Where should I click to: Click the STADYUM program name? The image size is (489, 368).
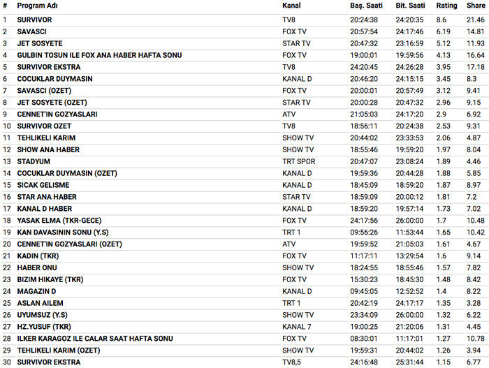coord(33,161)
